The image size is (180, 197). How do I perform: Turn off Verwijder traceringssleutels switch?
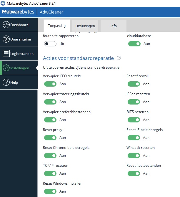pyautogui.click(x=50, y=102)
